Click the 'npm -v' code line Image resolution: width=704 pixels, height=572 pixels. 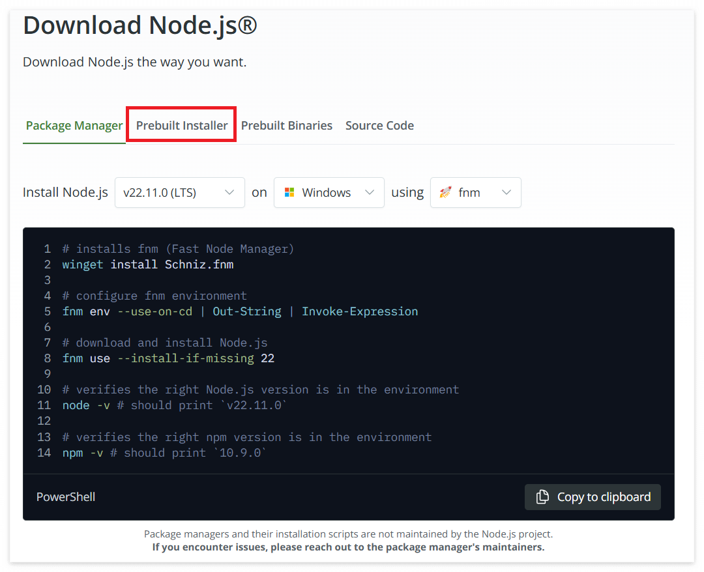click(164, 453)
